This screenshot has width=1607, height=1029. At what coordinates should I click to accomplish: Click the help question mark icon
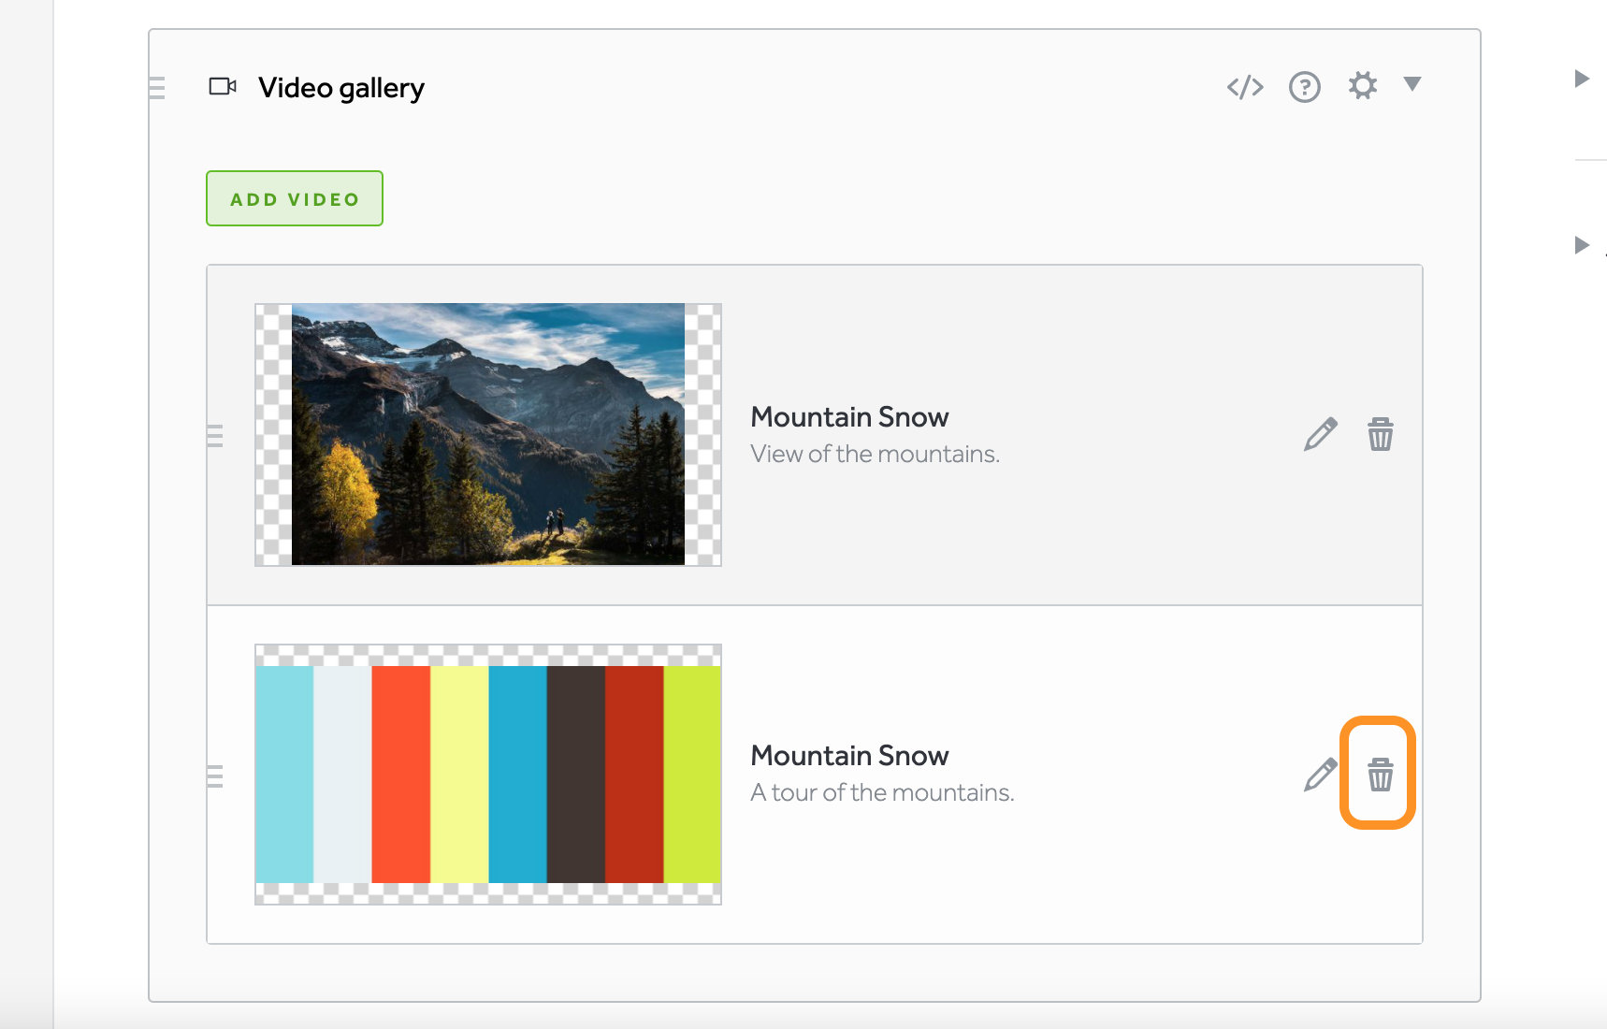click(1304, 87)
